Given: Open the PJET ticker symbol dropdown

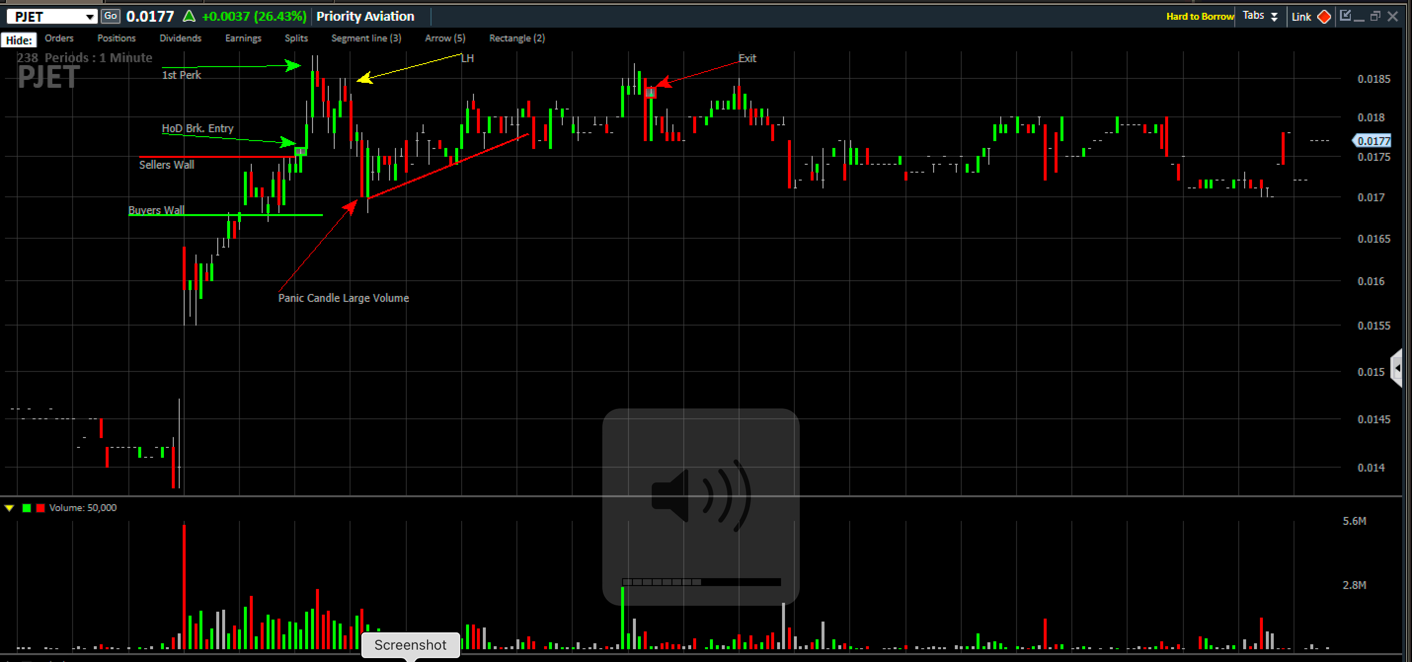Looking at the screenshot, I should 89,17.
